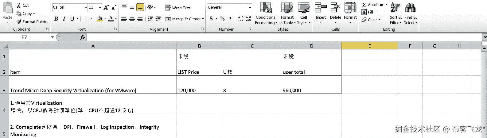Open the font size dropdown
Viewport: 487px width, 138px height.
100,7
